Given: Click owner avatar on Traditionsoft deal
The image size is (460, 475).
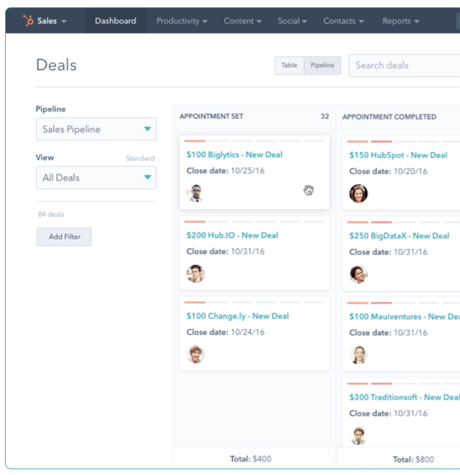Looking at the screenshot, I should click(x=358, y=436).
